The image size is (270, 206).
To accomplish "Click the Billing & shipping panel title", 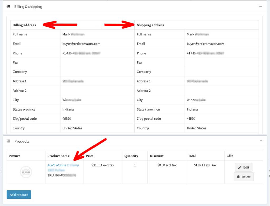I will [28, 6].
